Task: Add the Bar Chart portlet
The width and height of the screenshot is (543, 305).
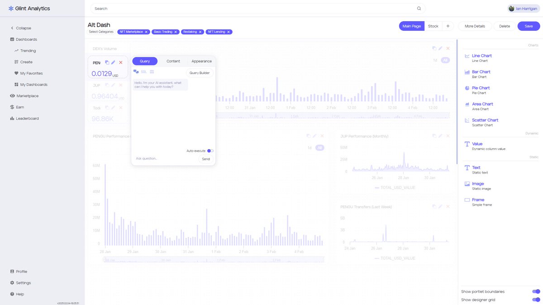Action: pyautogui.click(x=482, y=74)
